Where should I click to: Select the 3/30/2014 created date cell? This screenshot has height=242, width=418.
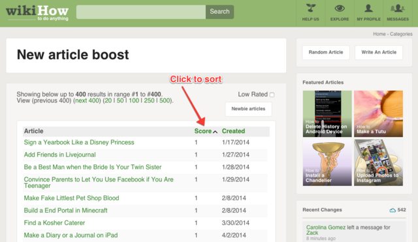click(236, 223)
